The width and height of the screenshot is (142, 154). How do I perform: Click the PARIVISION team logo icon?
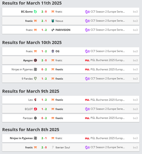point(53,30)
